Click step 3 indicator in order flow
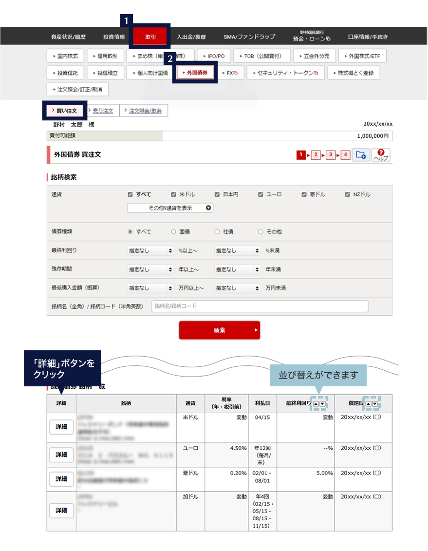The image size is (428, 551). coord(331,154)
